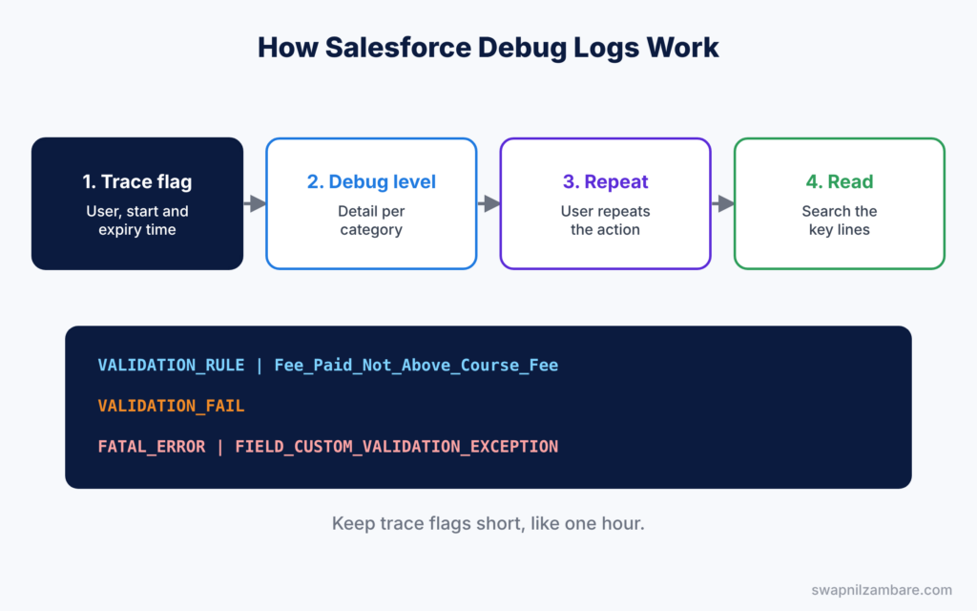
Task: Select the '1. Trace flag' heading
Action: pos(137,181)
